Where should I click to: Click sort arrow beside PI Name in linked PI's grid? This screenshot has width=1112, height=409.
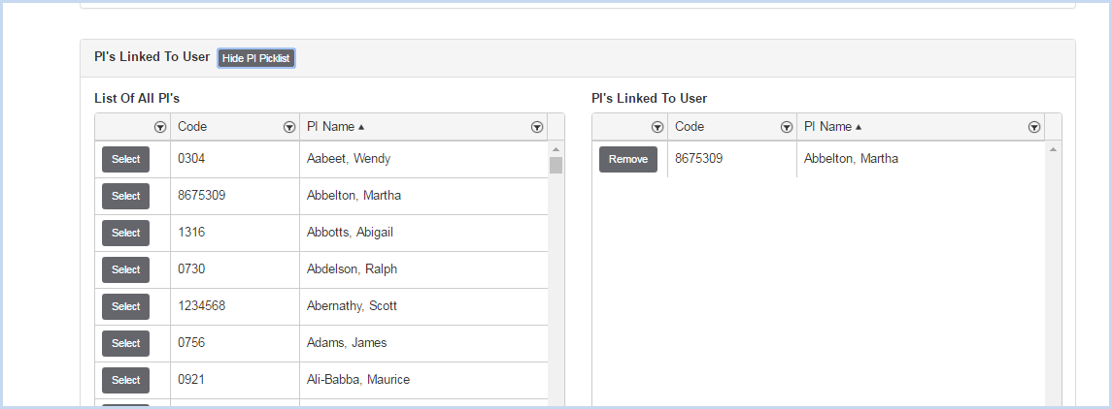859,127
